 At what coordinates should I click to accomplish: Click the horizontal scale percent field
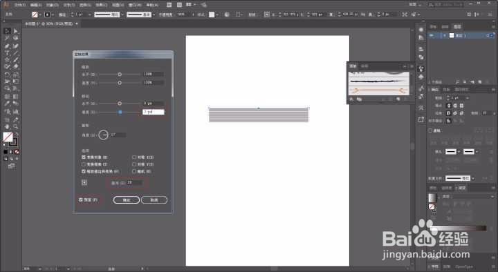[153, 74]
